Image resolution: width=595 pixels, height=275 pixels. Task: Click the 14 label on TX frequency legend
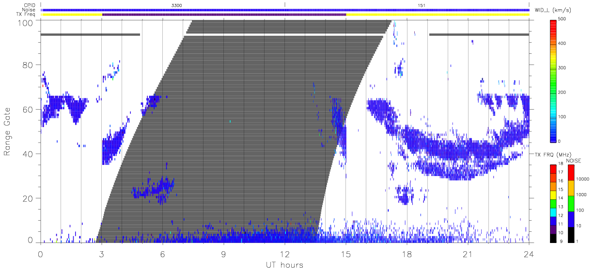tap(561, 198)
